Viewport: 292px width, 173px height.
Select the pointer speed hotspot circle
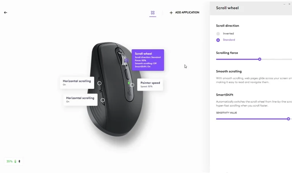pyautogui.click(x=132, y=85)
